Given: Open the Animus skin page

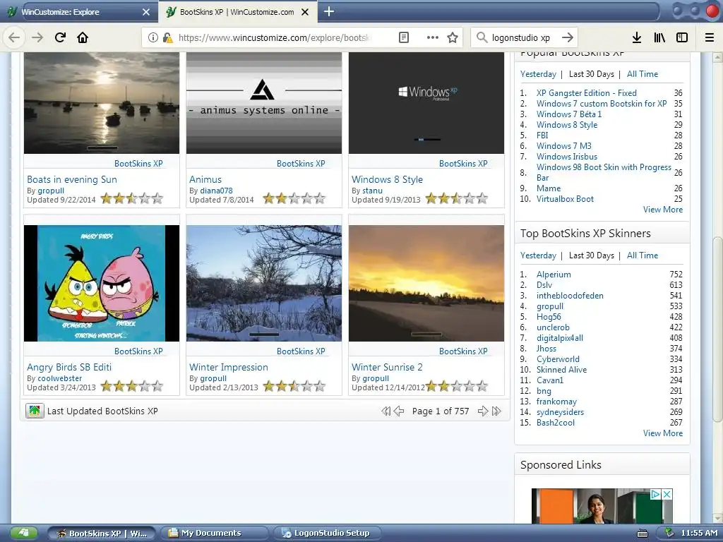Looking at the screenshot, I should [205, 179].
